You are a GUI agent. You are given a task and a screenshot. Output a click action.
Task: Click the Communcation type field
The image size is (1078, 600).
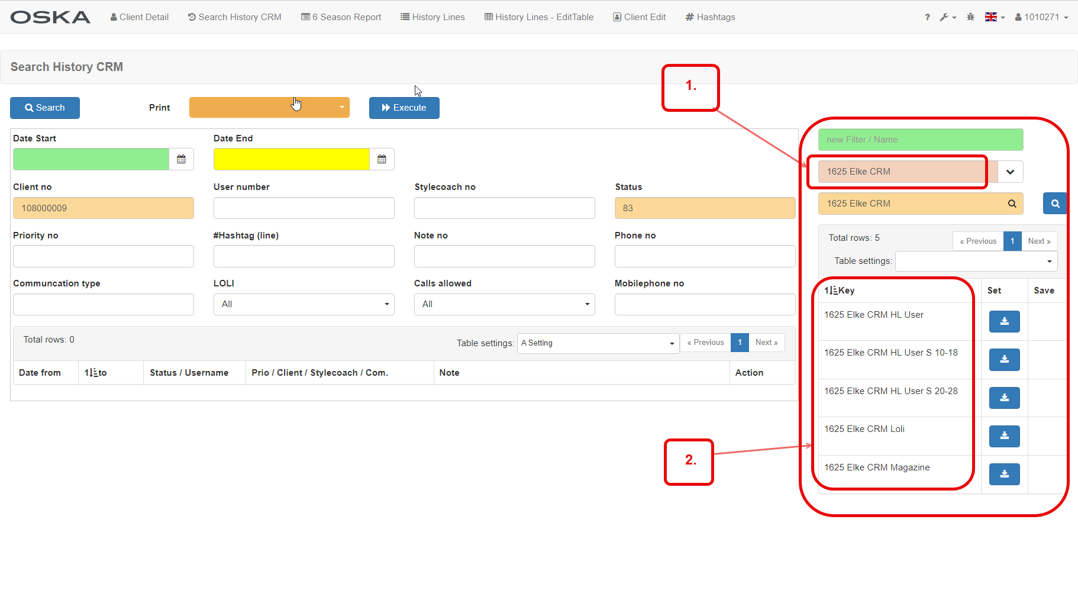tap(104, 304)
